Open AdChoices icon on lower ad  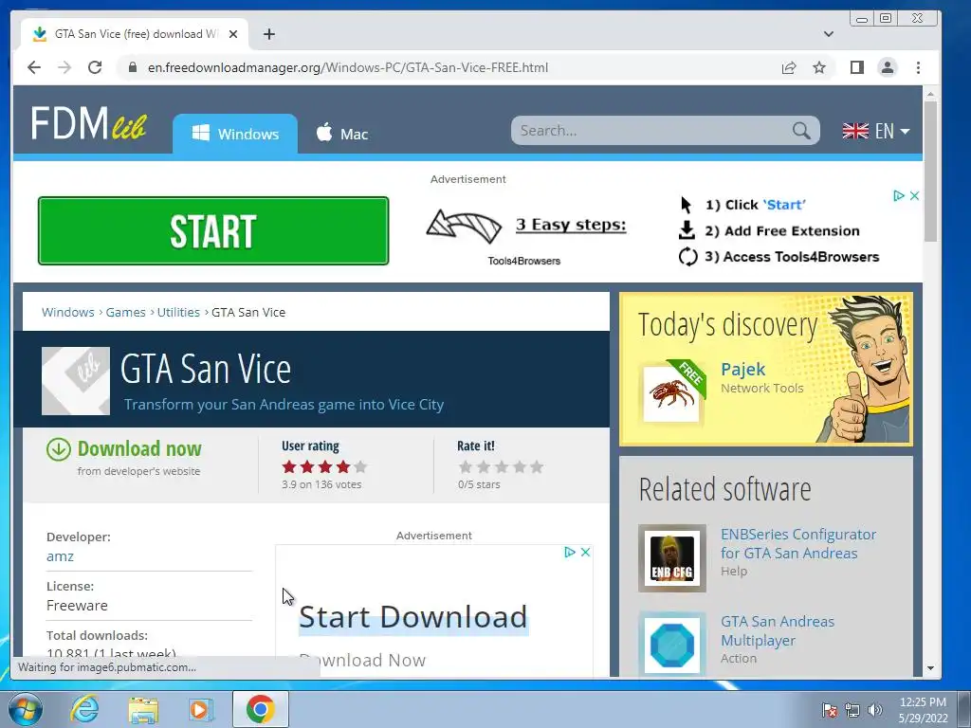[x=570, y=552]
